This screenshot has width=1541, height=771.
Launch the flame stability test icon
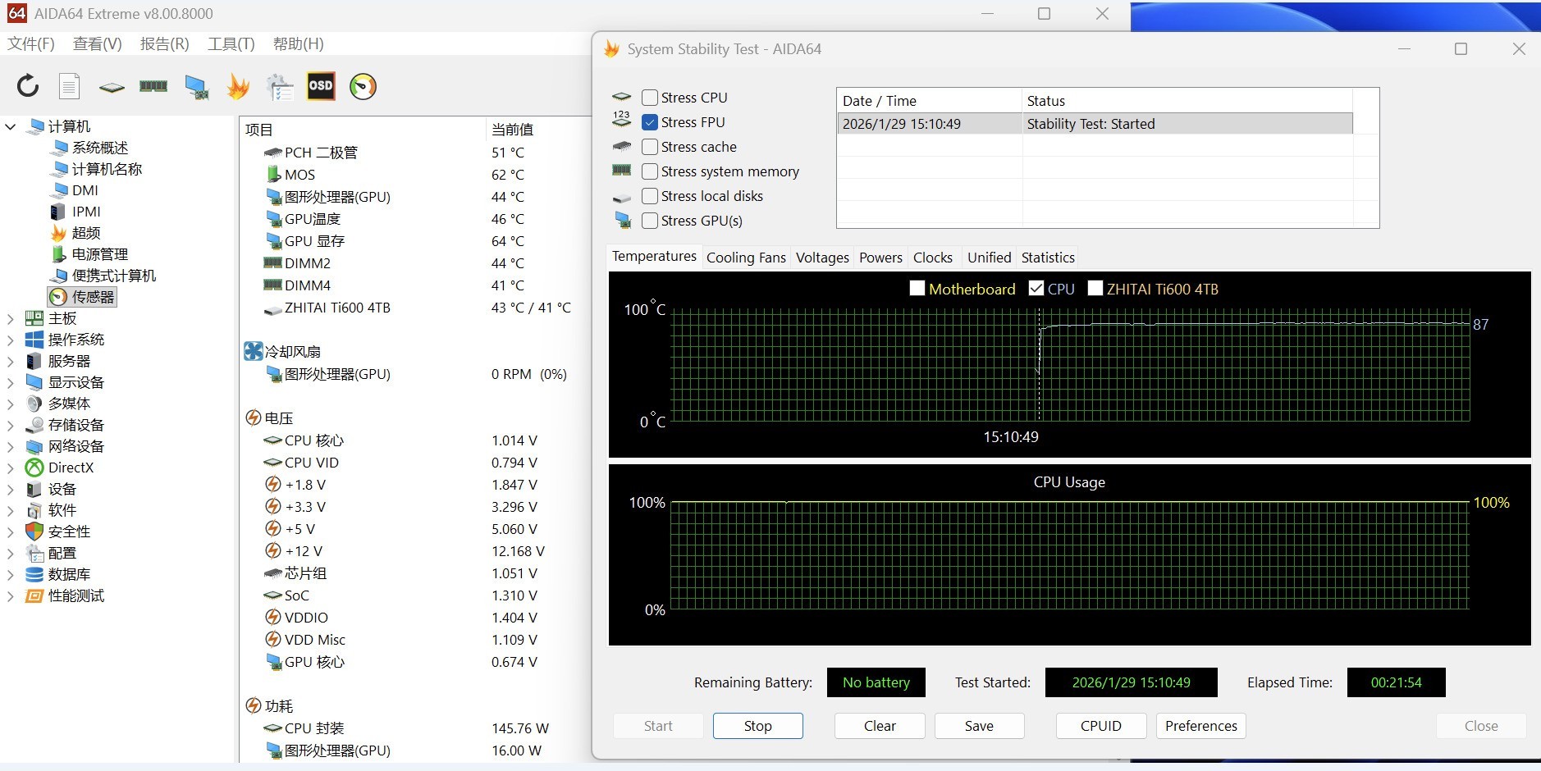coord(237,86)
